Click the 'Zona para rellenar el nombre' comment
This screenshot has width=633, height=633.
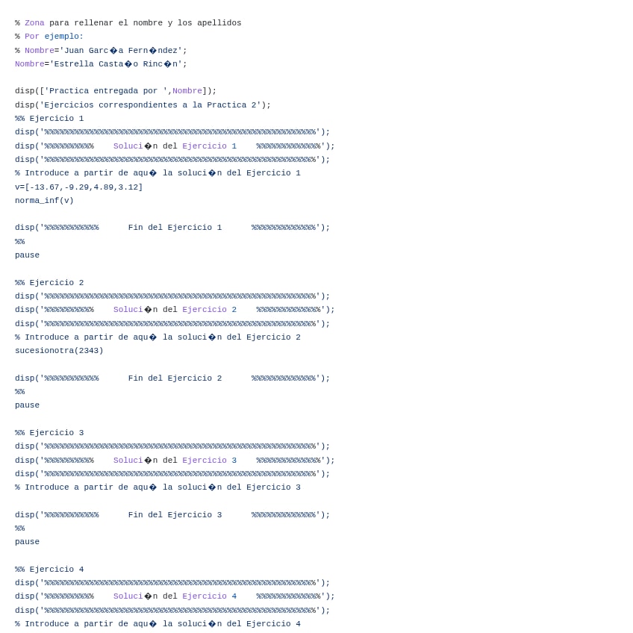tap(128, 23)
